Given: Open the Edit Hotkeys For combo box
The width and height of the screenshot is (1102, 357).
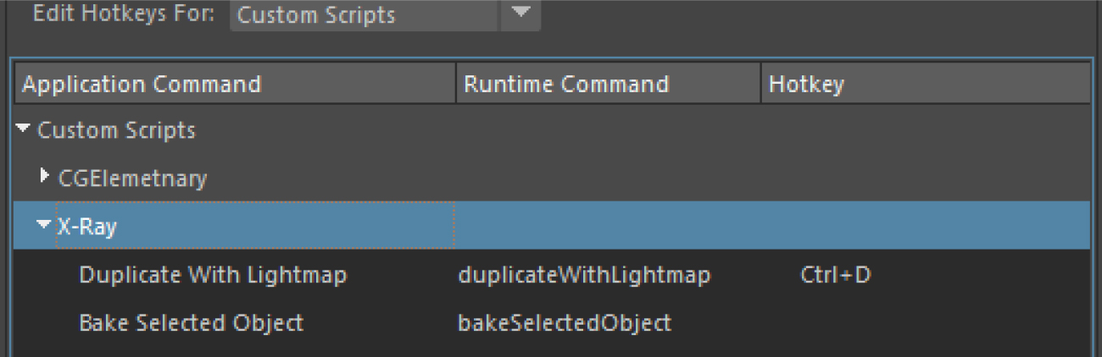Looking at the screenshot, I should point(366,15).
